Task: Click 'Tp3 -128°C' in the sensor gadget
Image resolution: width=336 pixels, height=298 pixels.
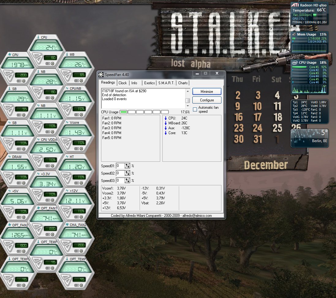Action: tap(301, 109)
